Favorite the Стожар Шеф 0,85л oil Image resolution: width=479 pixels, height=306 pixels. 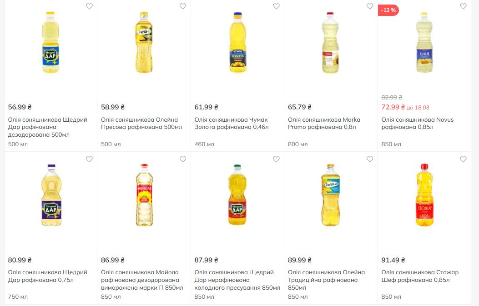tap(463, 159)
